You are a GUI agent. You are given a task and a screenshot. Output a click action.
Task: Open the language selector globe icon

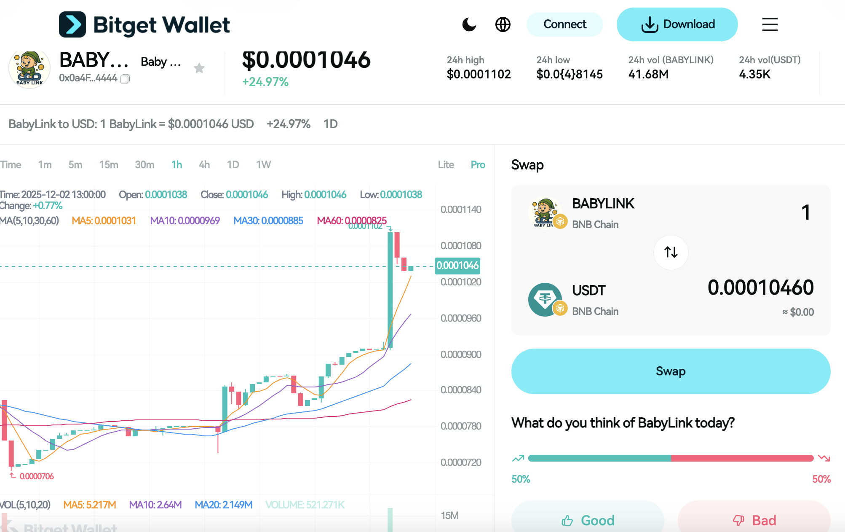[503, 24]
